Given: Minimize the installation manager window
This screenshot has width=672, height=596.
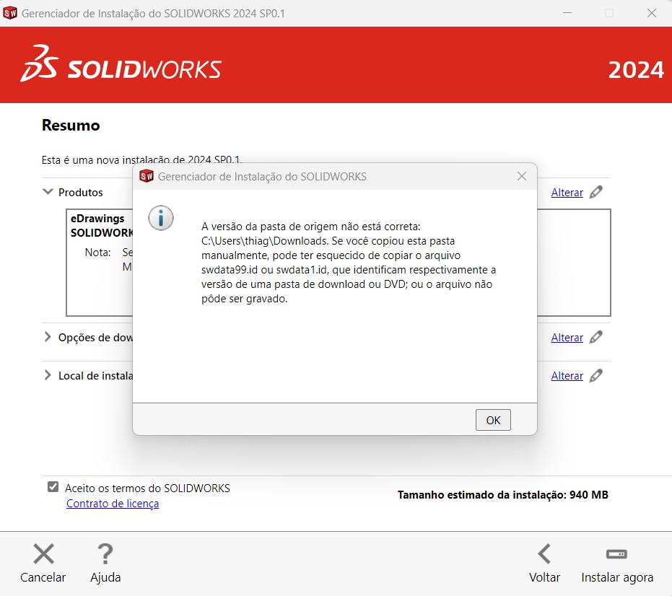Looking at the screenshot, I should pos(567,13).
